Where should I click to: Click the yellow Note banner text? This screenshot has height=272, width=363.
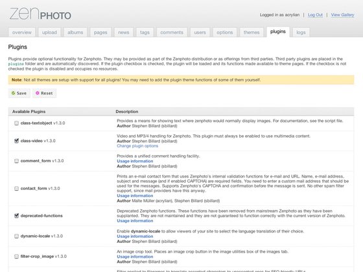tap(136, 80)
